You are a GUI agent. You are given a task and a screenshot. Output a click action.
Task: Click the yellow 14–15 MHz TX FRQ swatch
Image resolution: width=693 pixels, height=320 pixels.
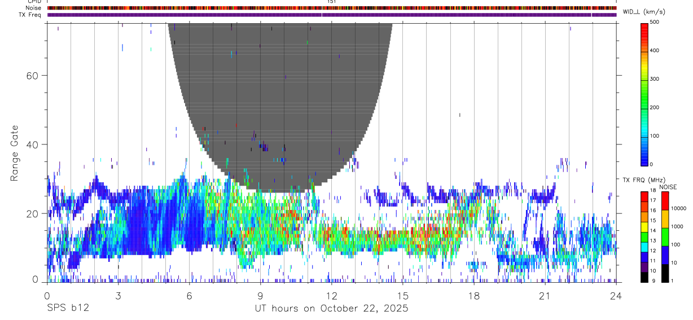[644, 226]
